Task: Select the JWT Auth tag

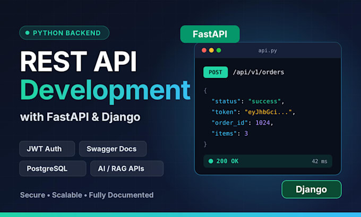Action: 47,149
